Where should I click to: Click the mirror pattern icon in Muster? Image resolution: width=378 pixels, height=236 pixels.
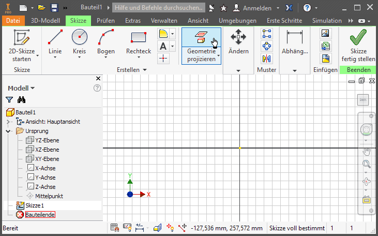coord(267,58)
